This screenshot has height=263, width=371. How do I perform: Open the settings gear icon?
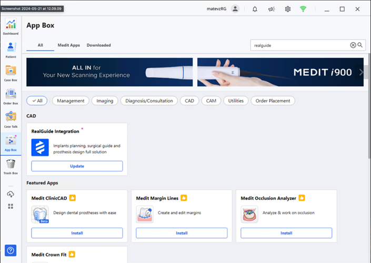coord(287,9)
